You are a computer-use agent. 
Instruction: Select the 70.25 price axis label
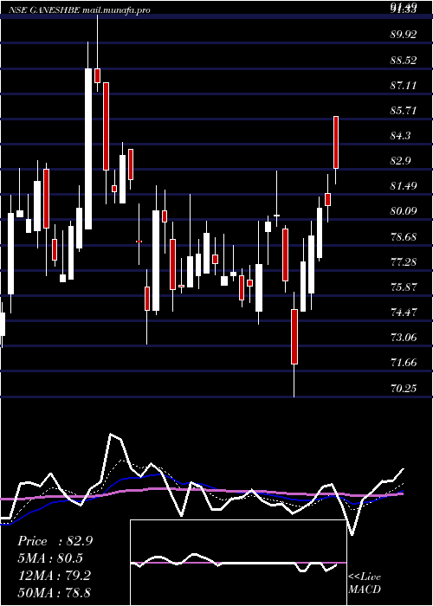404,389
